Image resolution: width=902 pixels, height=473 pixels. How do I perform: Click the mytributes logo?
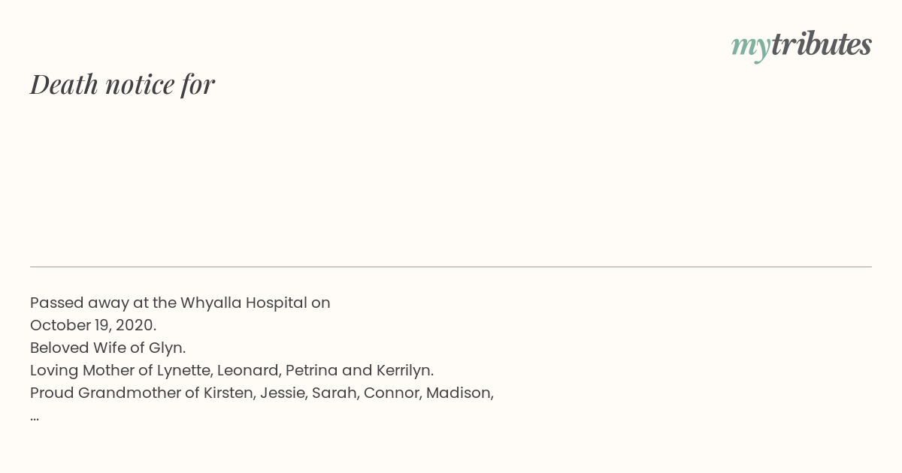(801, 46)
